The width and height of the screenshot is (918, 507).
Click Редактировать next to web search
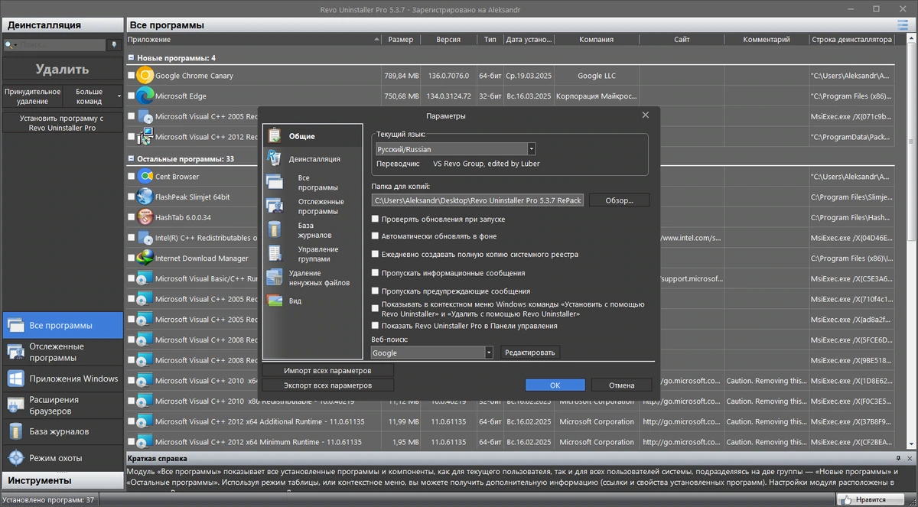click(530, 353)
